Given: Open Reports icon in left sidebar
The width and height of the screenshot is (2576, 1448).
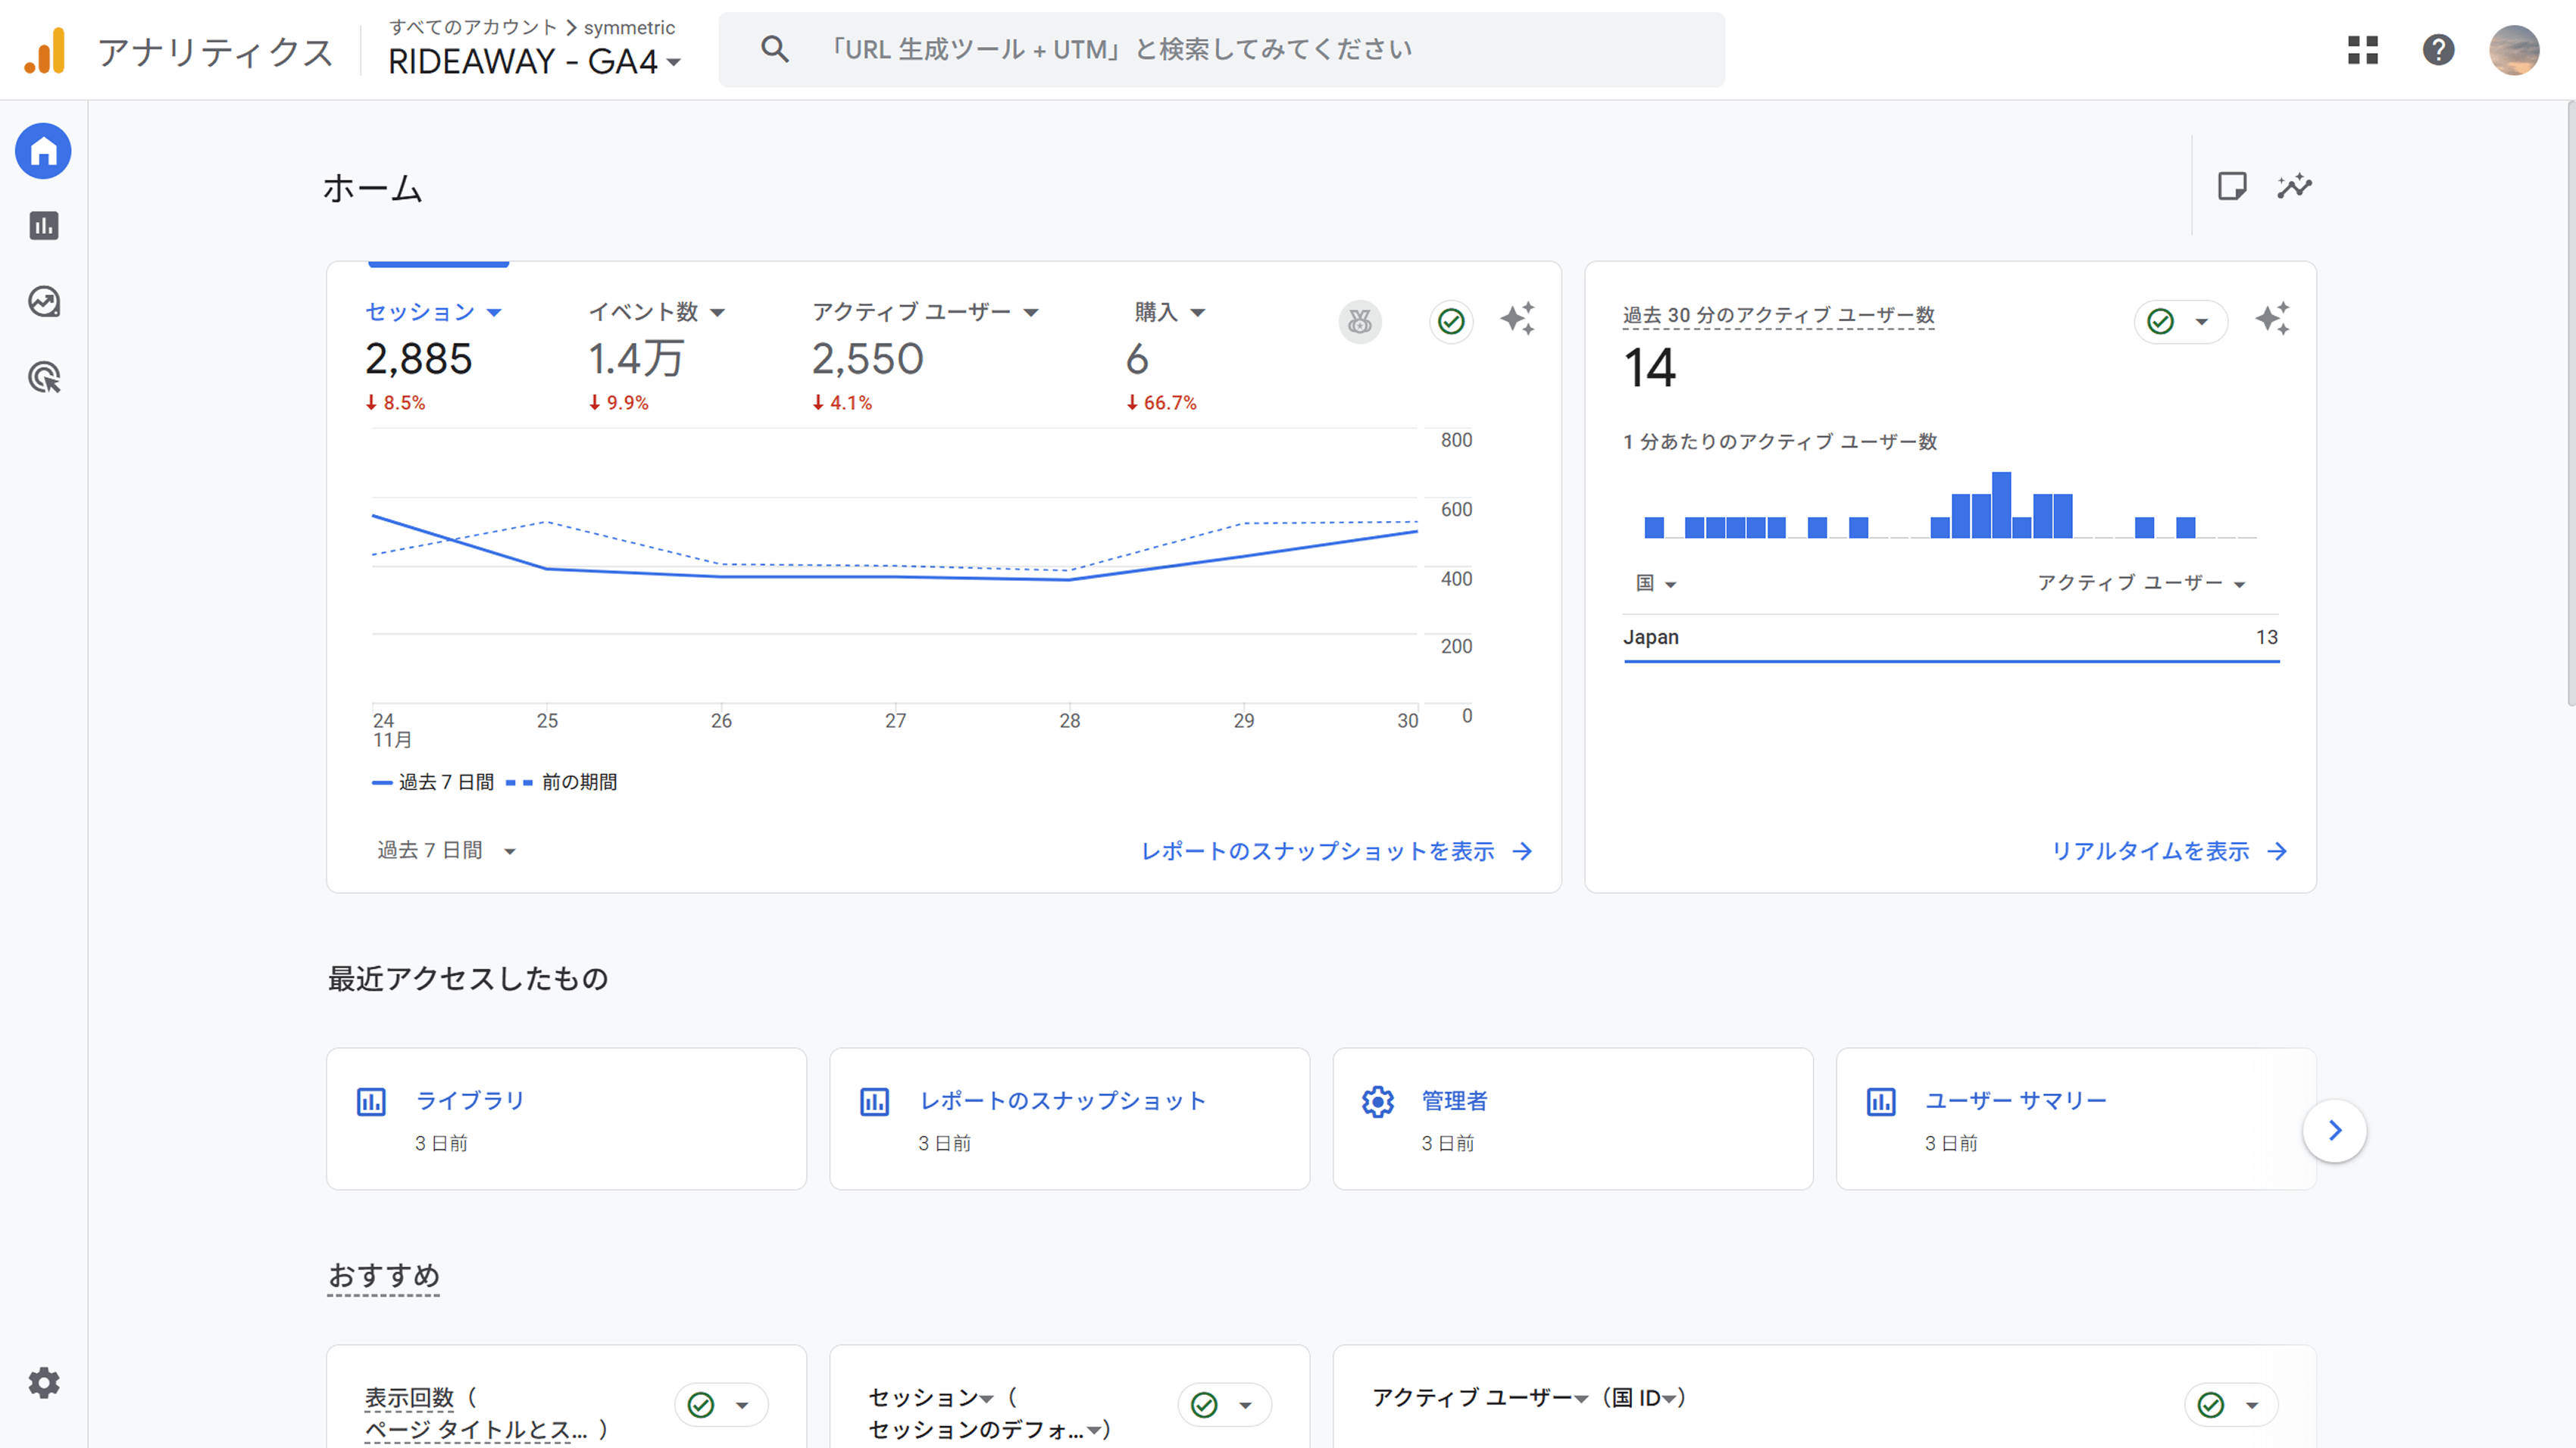Looking at the screenshot, I should 43,226.
